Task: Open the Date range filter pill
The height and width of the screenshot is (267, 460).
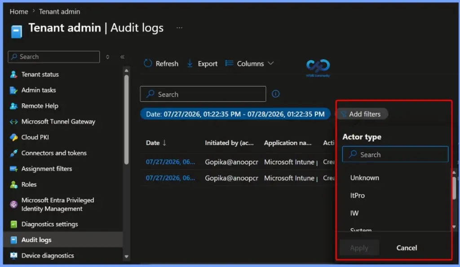Action: point(235,114)
